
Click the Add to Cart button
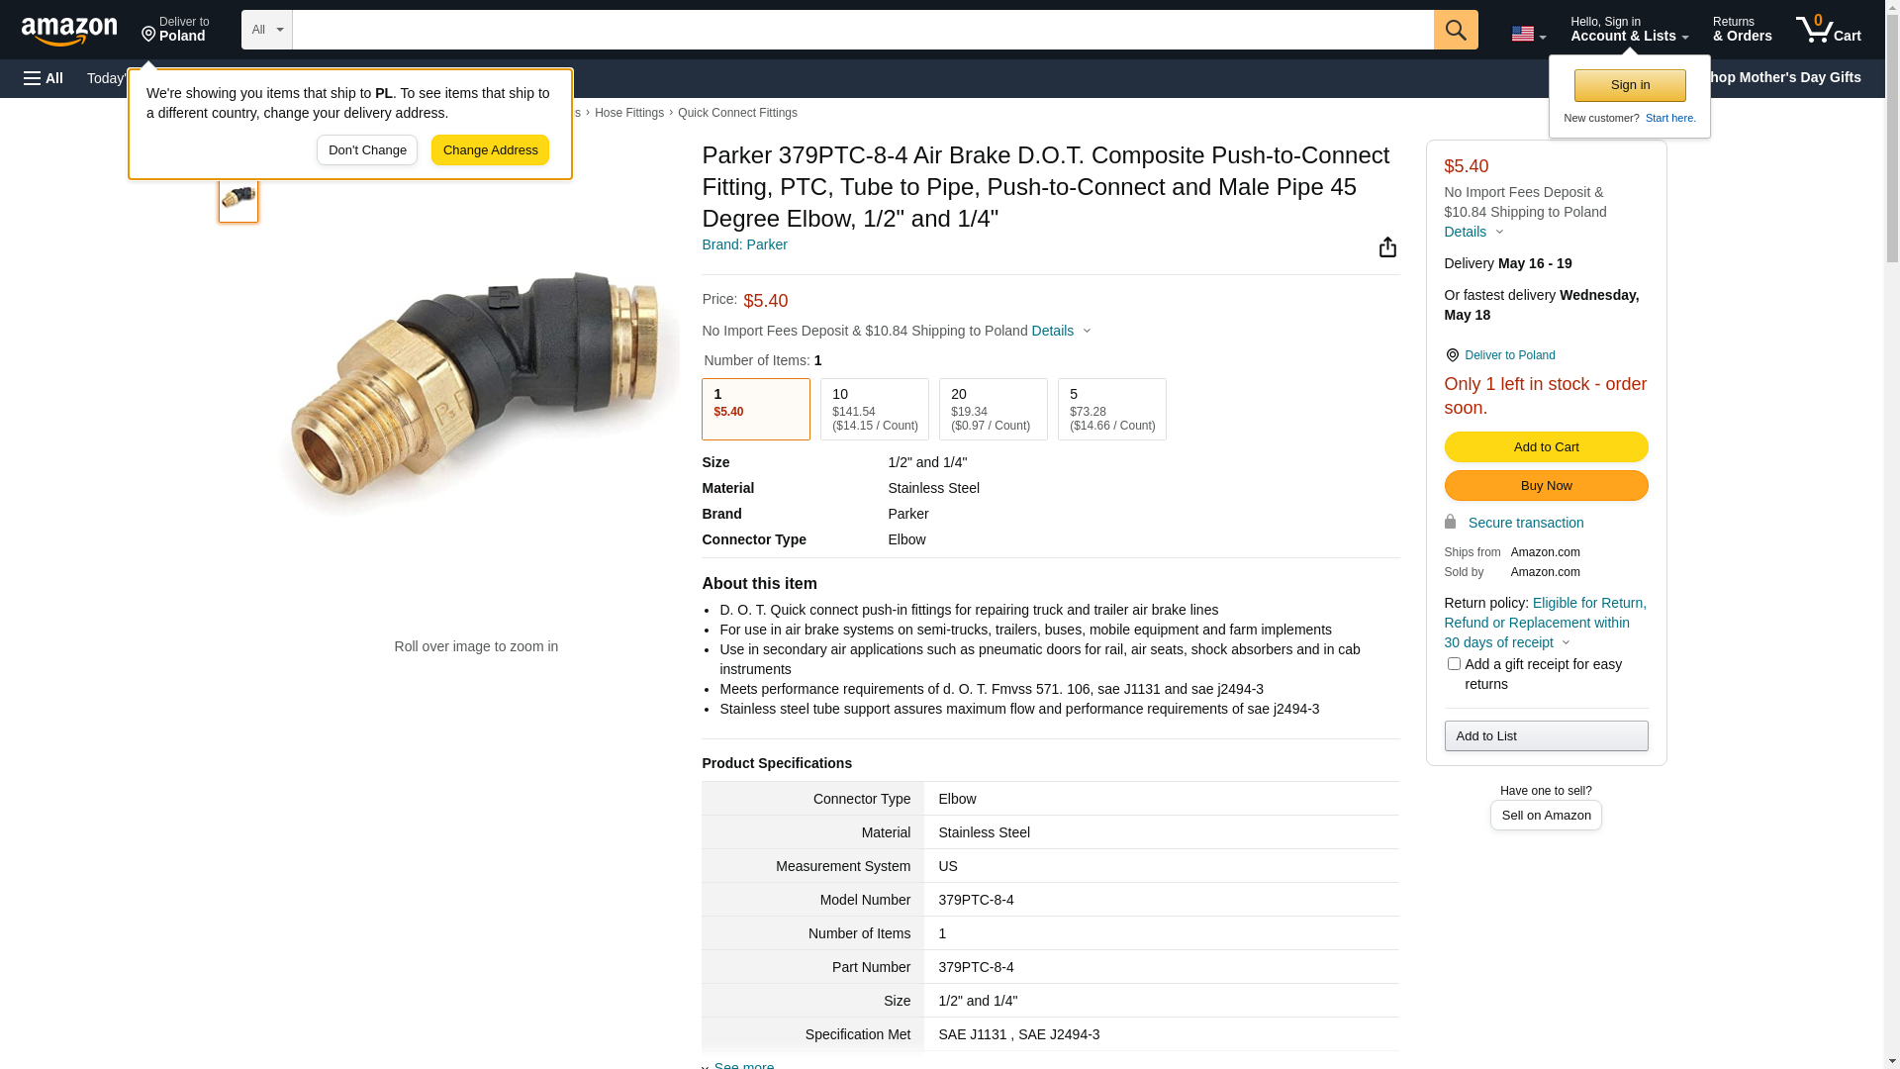coord(1545,447)
